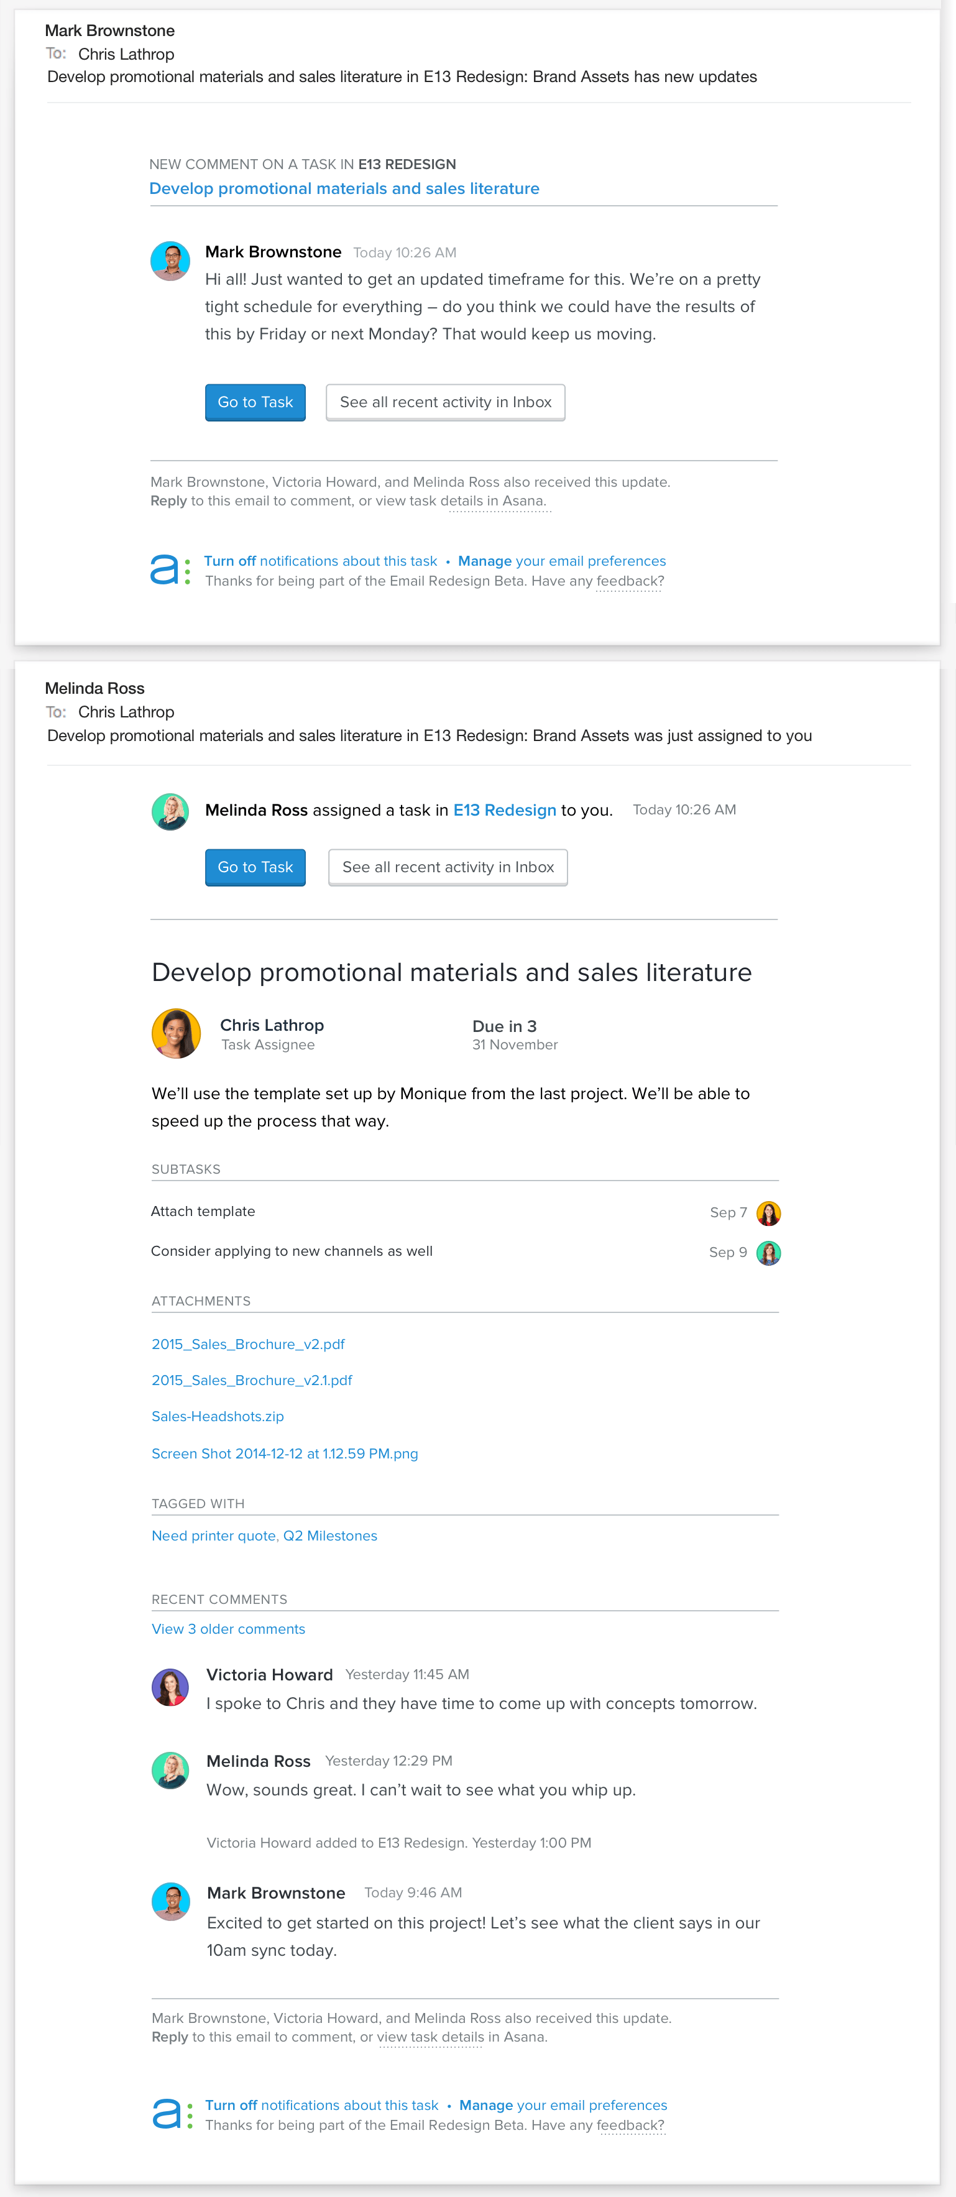Click Chris Lathrop's task assignee avatar
The image size is (956, 2197).
pyautogui.click(x=176, y=1033)
